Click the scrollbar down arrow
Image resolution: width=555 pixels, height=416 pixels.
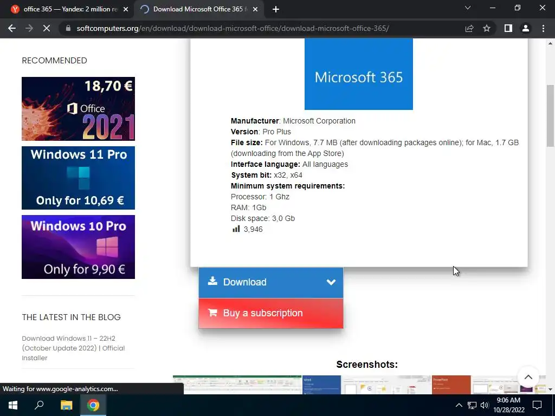(550, 389)
